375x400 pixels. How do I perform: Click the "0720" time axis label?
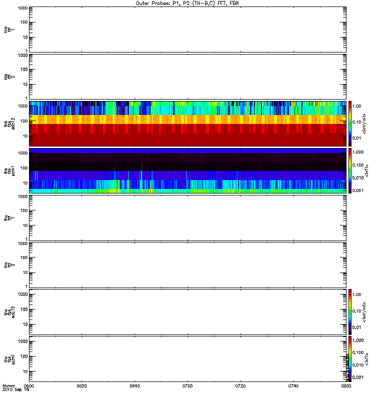click(x=240, y=385)
